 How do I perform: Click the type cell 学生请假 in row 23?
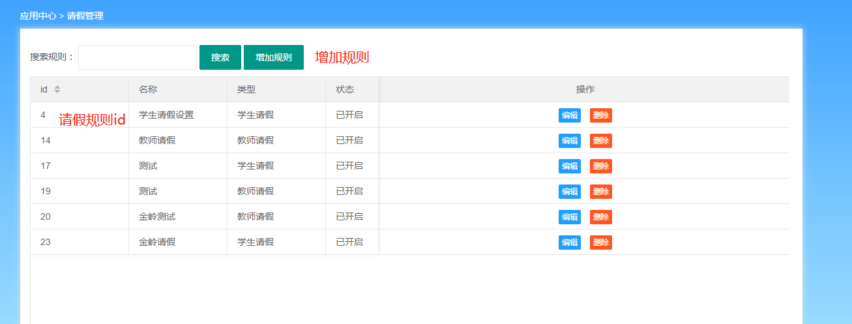tap(276, 242)
